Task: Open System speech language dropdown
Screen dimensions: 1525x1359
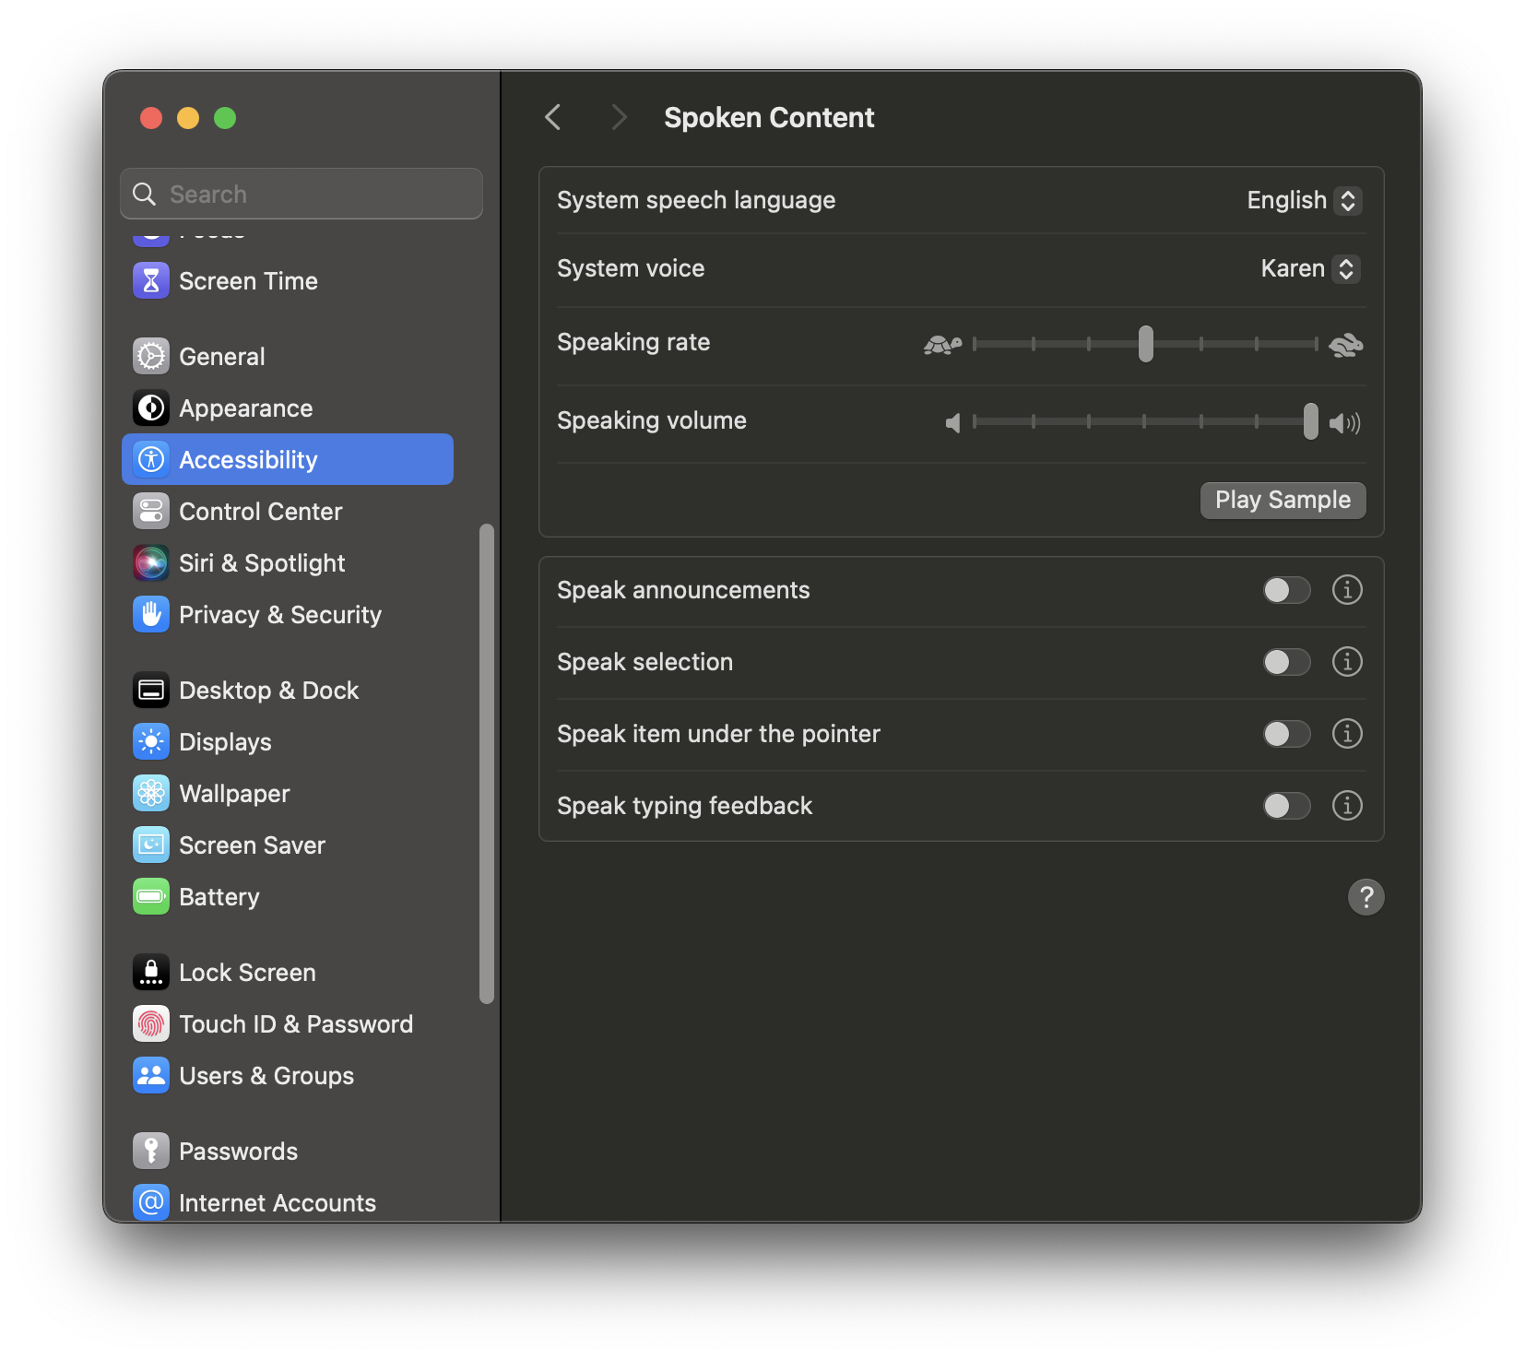Action: tap(1304, 201)
